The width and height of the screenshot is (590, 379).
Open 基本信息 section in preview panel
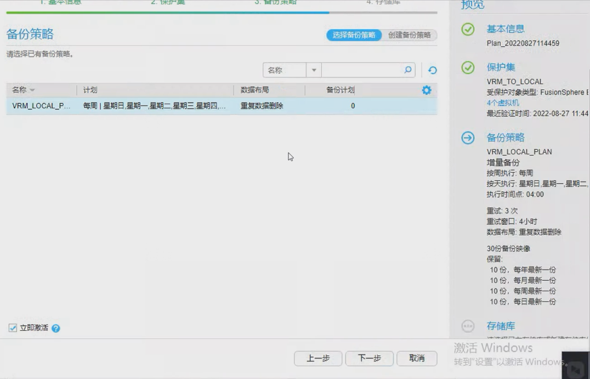505,30
